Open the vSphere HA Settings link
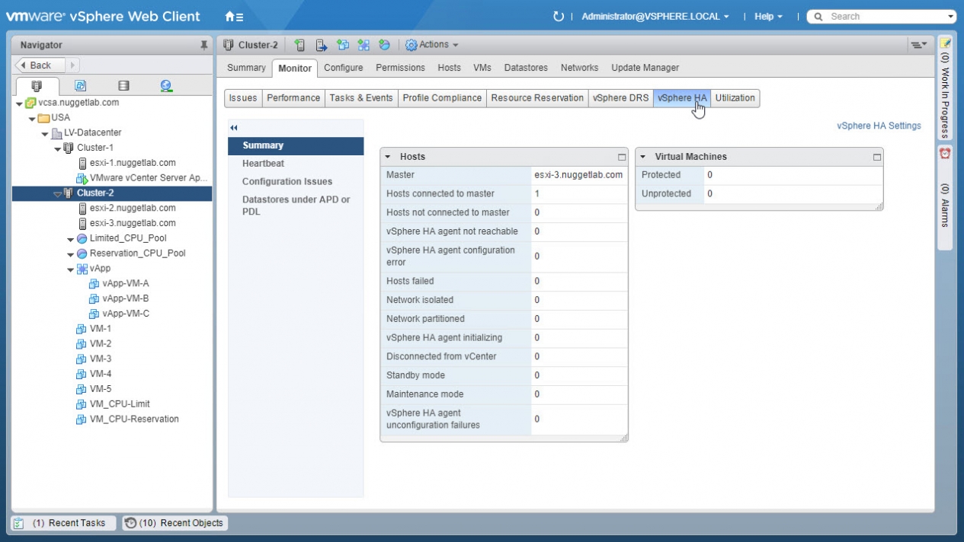The height and width of the screenshot is (542, 964). point(879,126)
